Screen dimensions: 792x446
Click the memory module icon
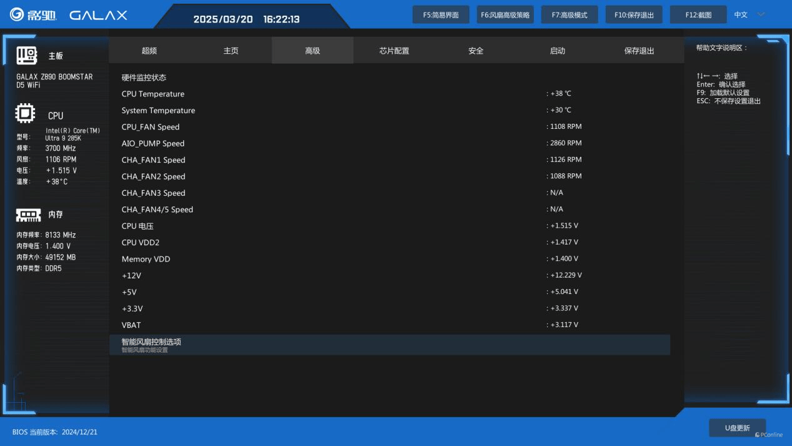click(x=28, y=215)
